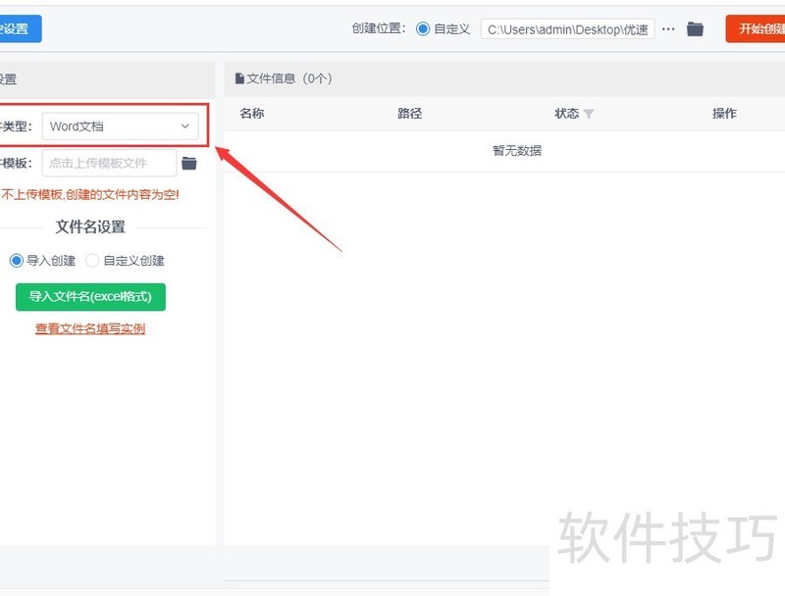Click the 路径 column header
The height and width of the screenshot is (596, 785).
(x=409, y=113)
